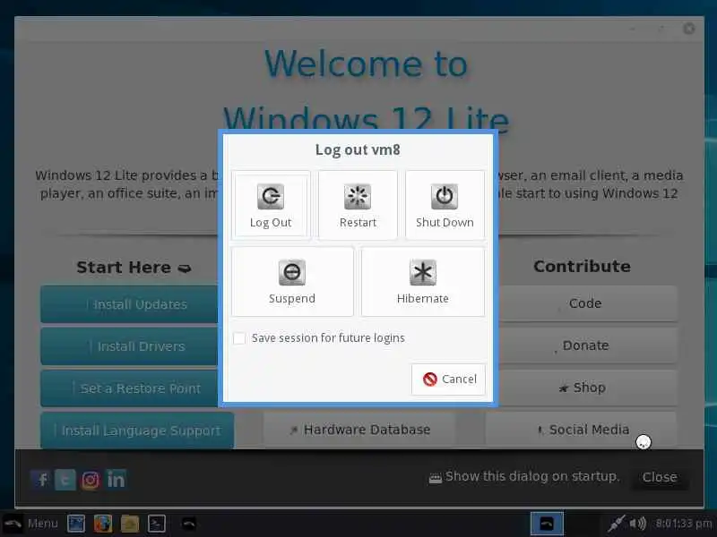This screenshot has height=537, width=717.
Task: Cancel the log out dialog
Action: tap(448, 379)
